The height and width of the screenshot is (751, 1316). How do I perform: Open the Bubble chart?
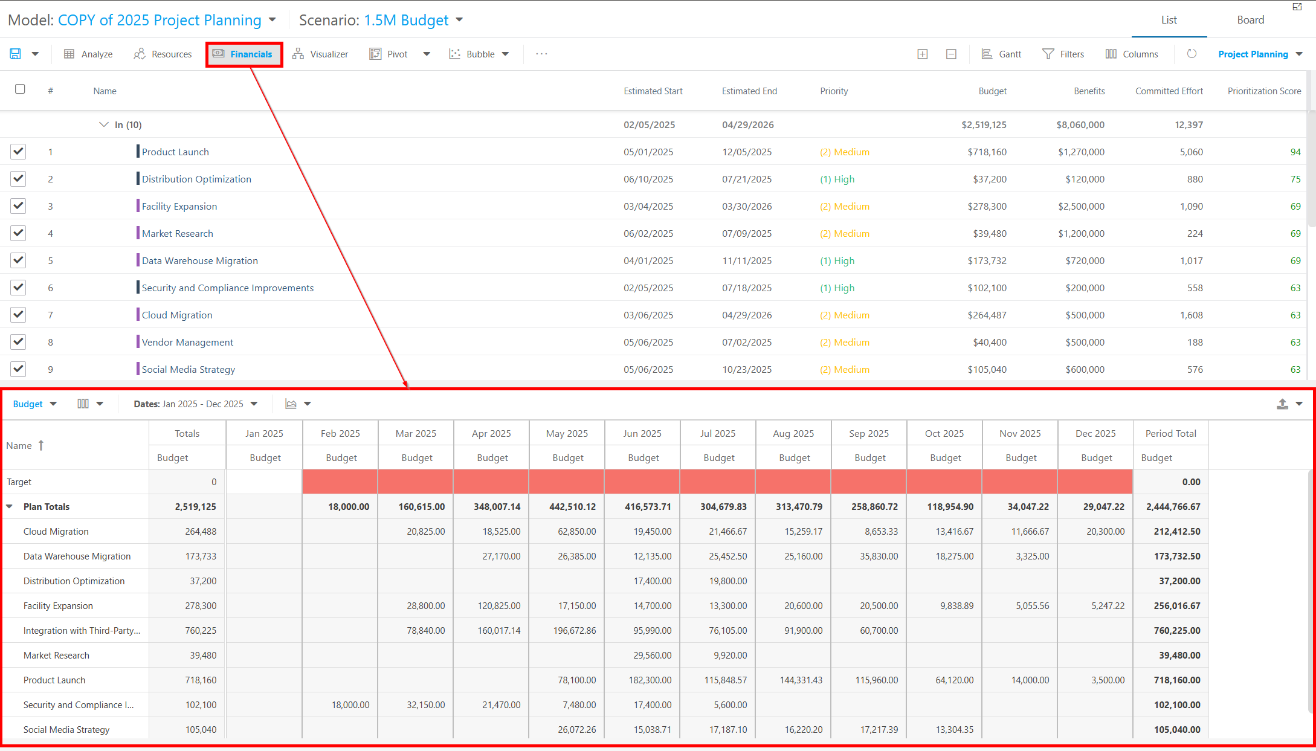[472, 54]
